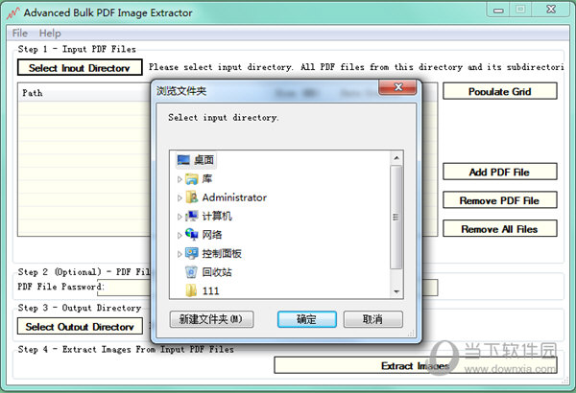The image size is (576, 393).
Task: Confirm with the 确定 button
Action: coord(307,319)
